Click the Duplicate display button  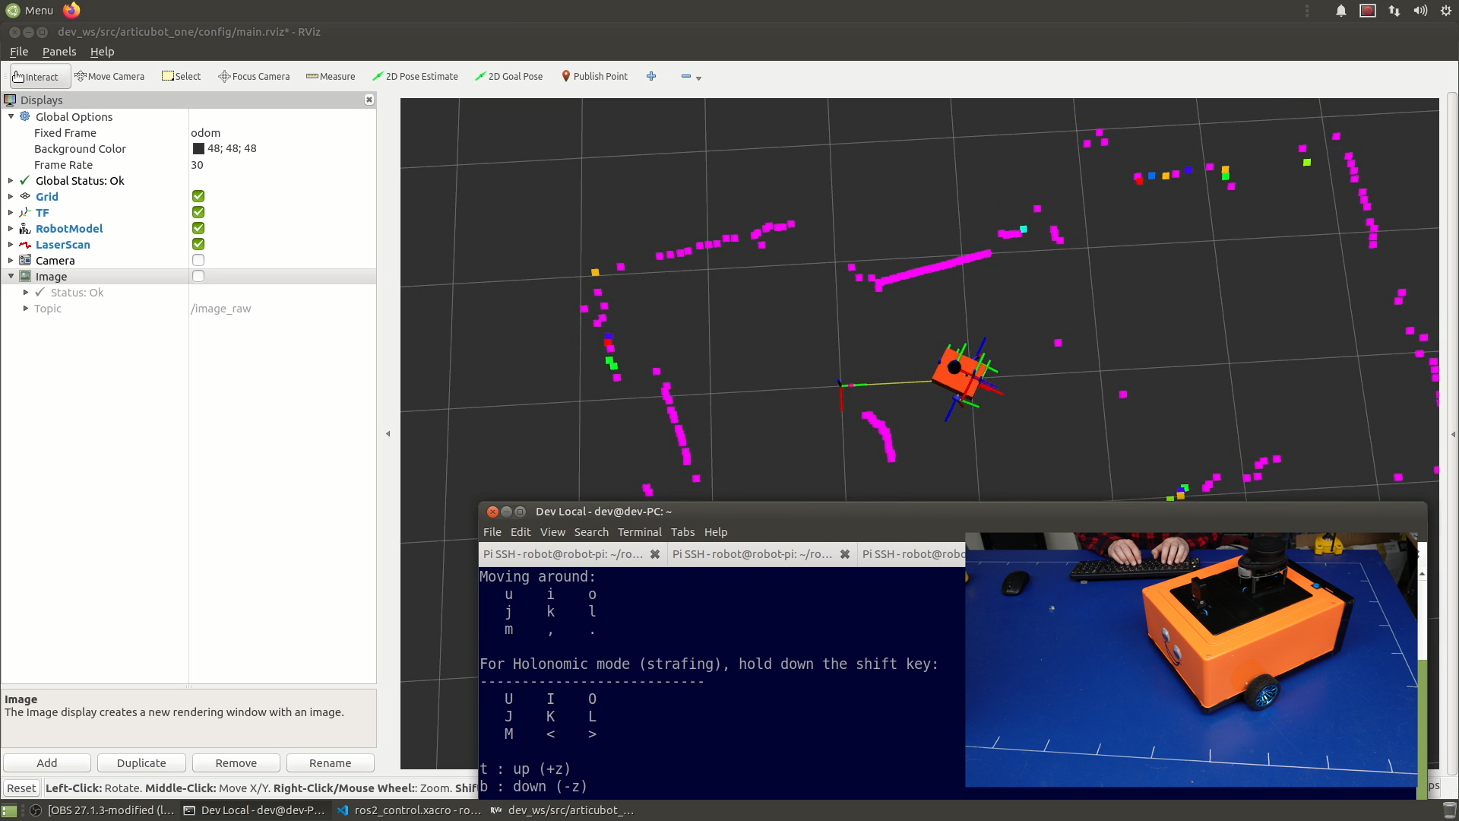(x=141, y=762)
